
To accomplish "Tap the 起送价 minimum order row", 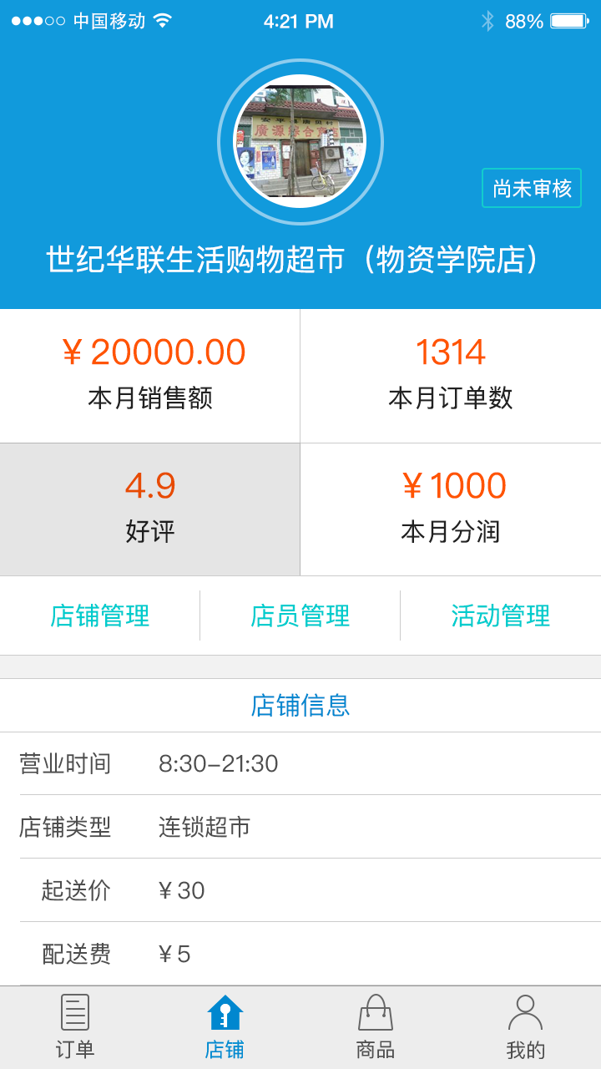I will click(x=300, y=890).
